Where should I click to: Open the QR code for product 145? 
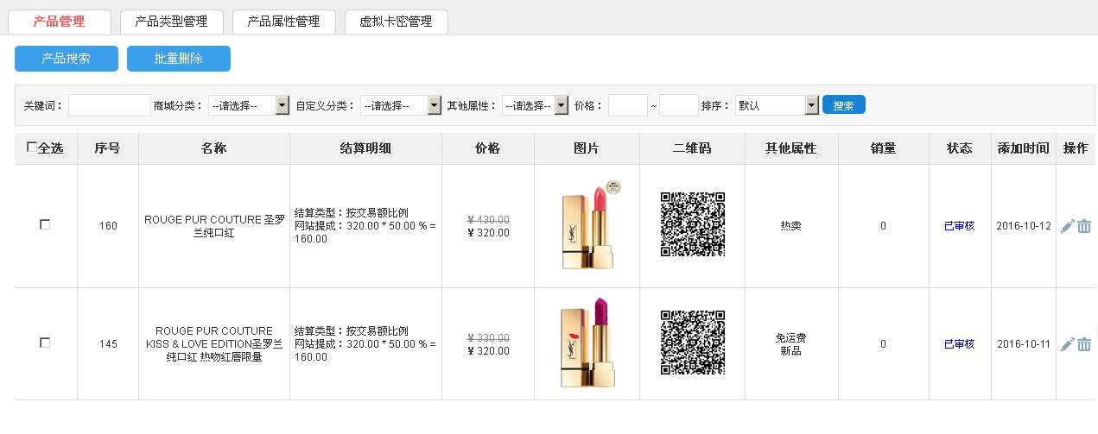point(692,343)
